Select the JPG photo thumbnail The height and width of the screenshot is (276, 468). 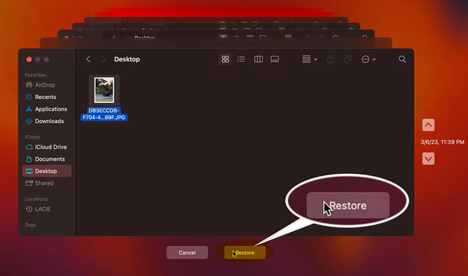[104, 90]
